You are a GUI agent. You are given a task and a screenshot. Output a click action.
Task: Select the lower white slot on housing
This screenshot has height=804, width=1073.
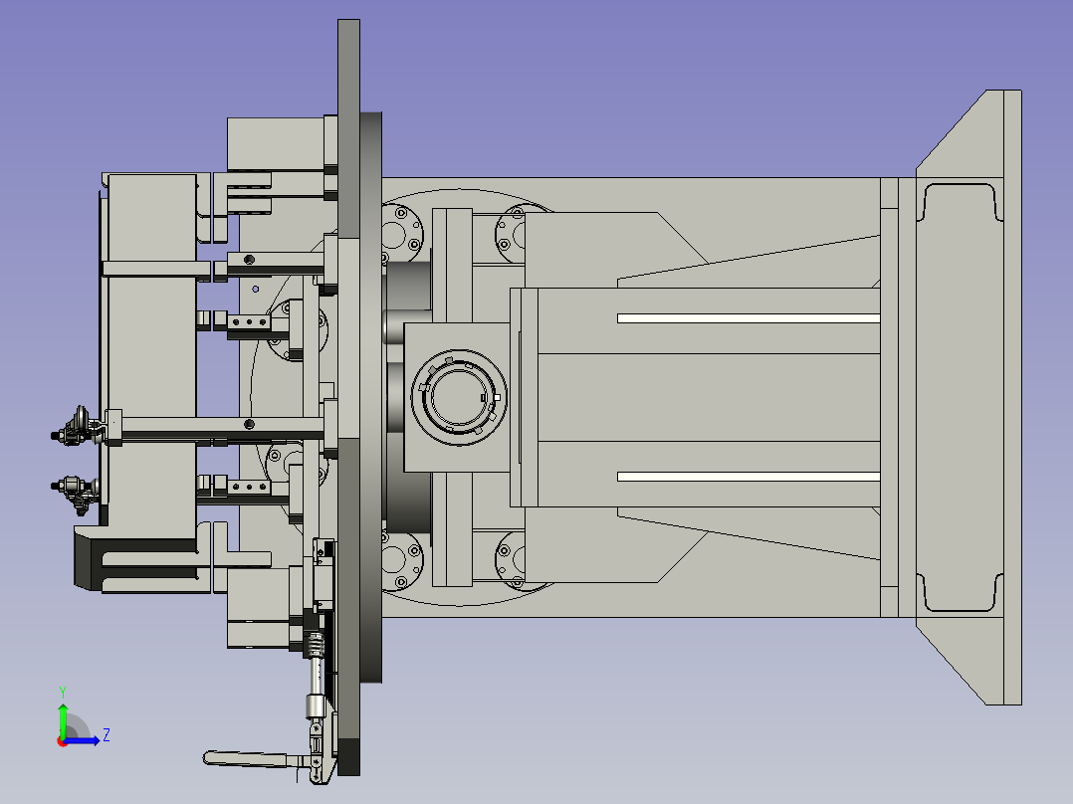click(749, 477)
